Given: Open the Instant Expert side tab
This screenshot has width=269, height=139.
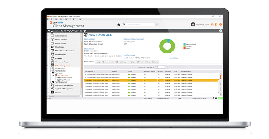Looking at the screenshot, I should [220, 86].
